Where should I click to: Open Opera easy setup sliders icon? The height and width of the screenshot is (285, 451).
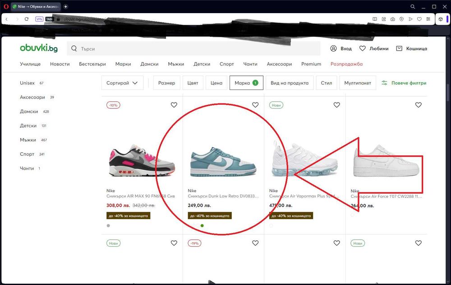pos(428,19)
